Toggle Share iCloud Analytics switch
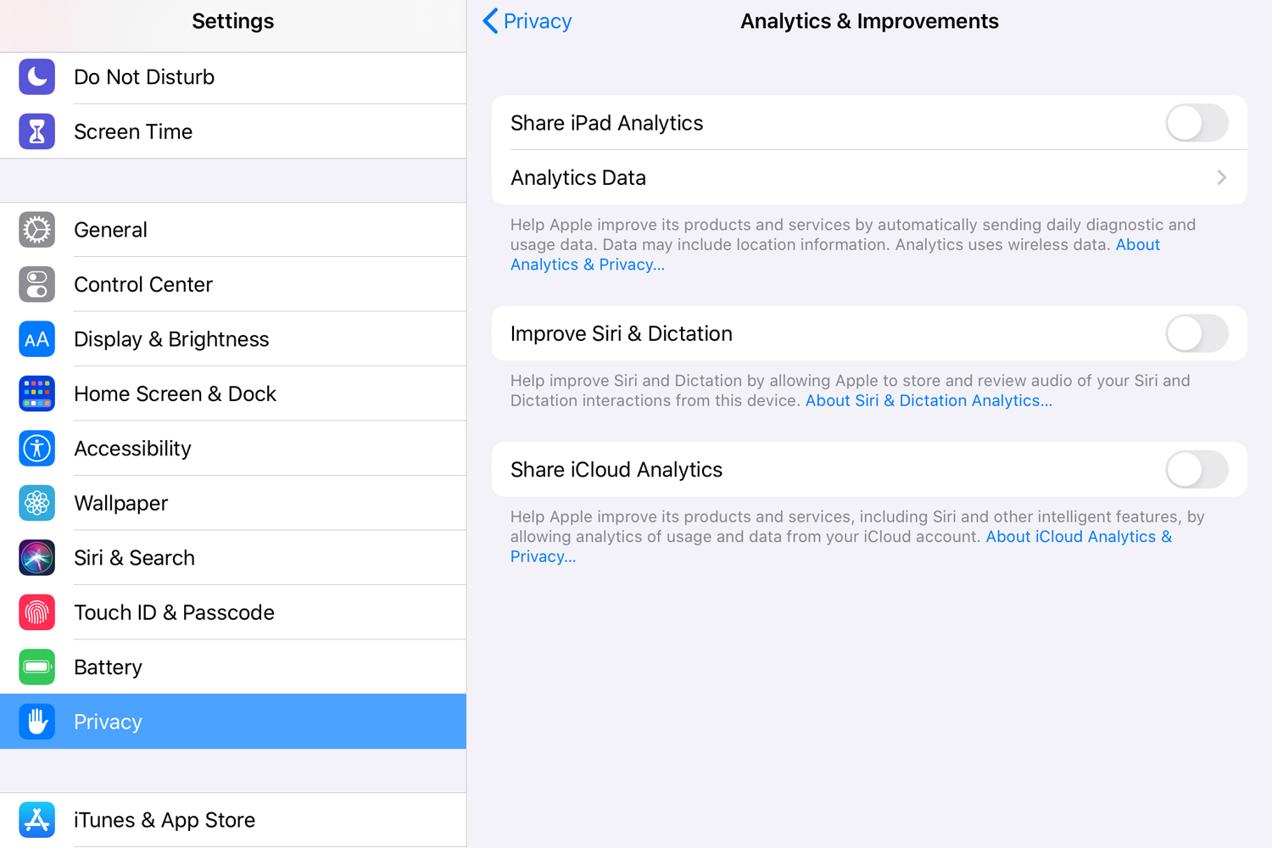 pos(1197,470)
